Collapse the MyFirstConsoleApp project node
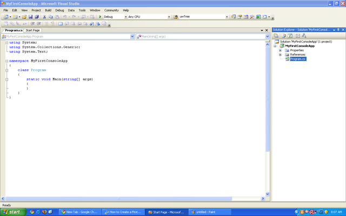 (275, 46)
